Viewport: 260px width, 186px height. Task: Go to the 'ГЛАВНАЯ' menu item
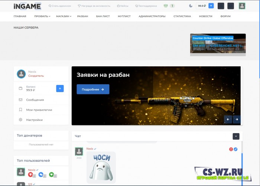click(x=20, y=16)
